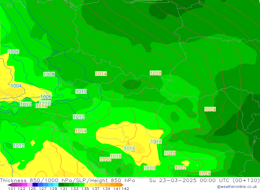Click the legend value 129
The image size is (260, 190).
pos(53,188)
